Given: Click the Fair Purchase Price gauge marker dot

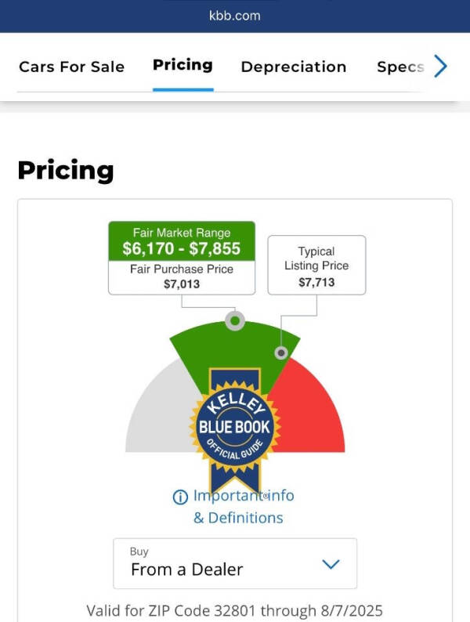Looking at the screenshot, I should click(x=235, y=320).
